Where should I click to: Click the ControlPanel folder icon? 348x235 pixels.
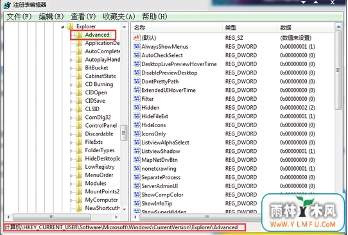(79, 125)
